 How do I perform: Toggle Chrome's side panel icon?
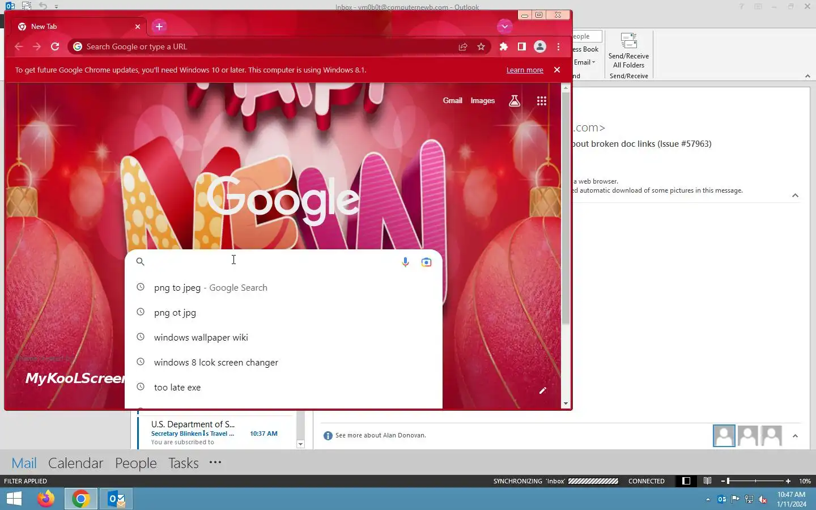tap(521, 46)
